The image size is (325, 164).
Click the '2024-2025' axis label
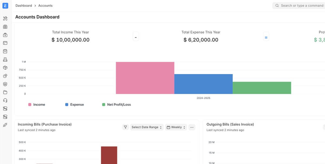click(x=203, y=98)
